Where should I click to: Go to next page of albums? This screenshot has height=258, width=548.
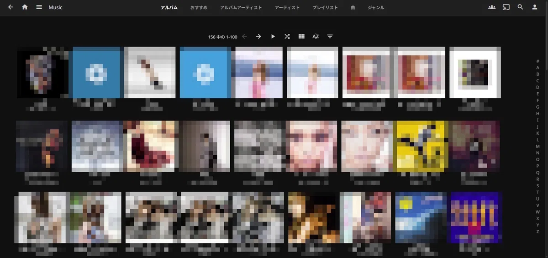click(x=258, y=37)
